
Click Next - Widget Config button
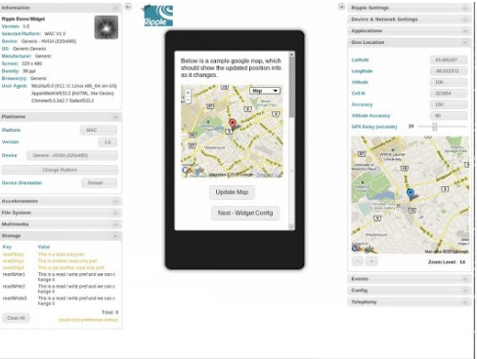[245, 213]
